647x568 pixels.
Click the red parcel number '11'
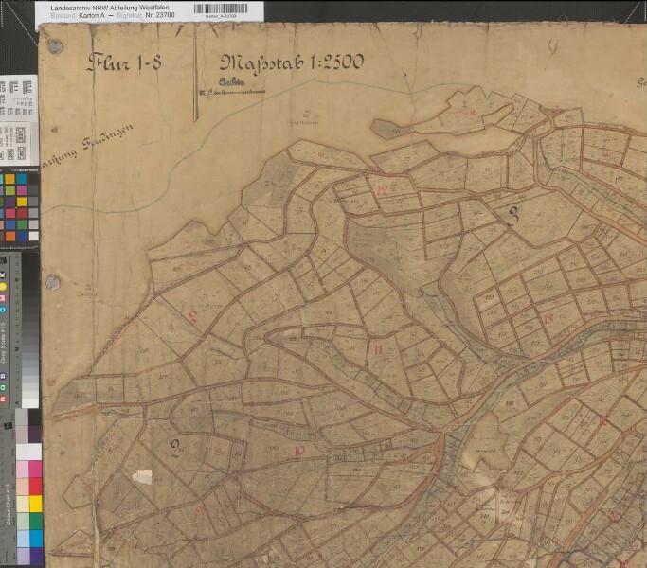click(378, 349)
